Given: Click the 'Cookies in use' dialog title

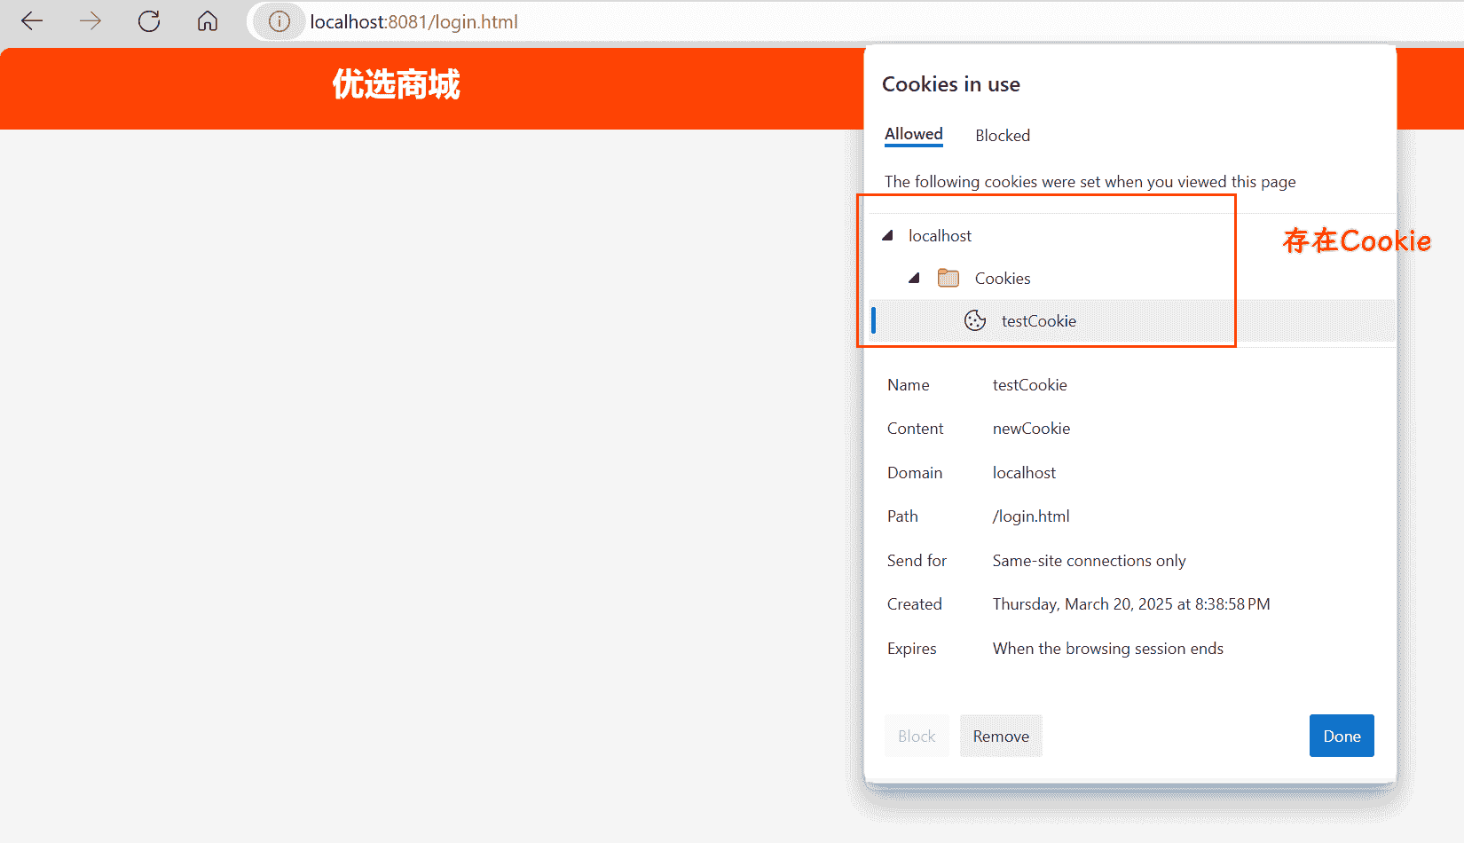Looking at the screenshot, I should point(951,84).
